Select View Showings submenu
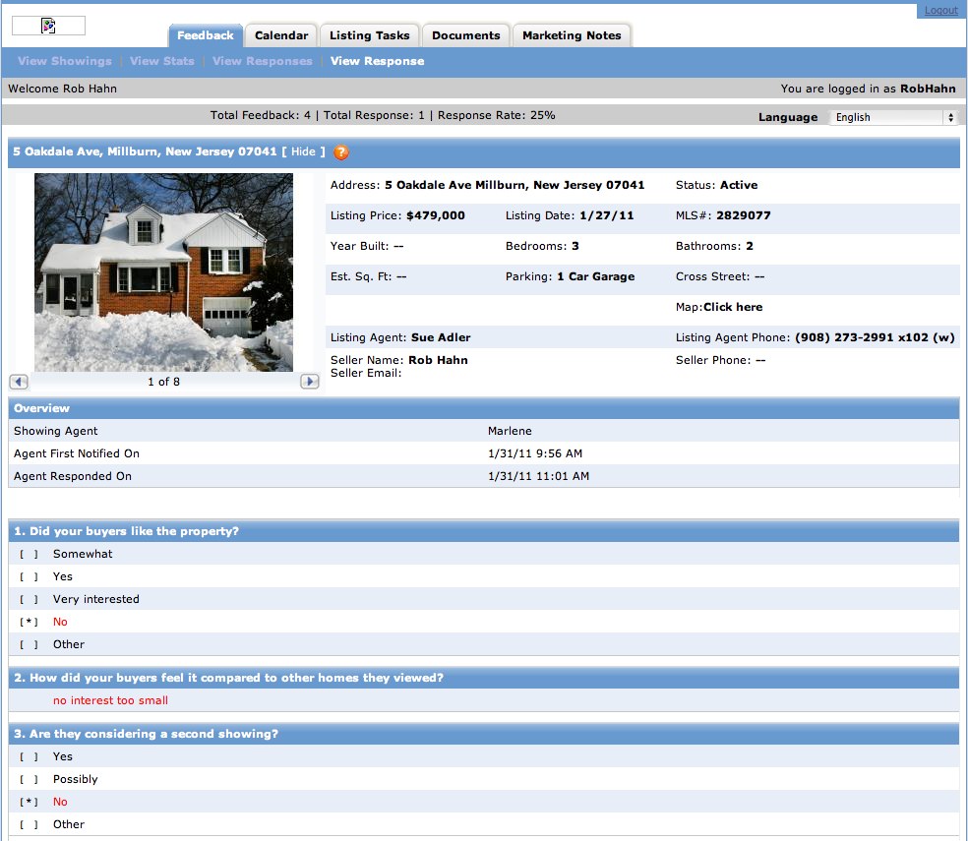This screenshot has width=968, height=841. (x=65, y=61)
